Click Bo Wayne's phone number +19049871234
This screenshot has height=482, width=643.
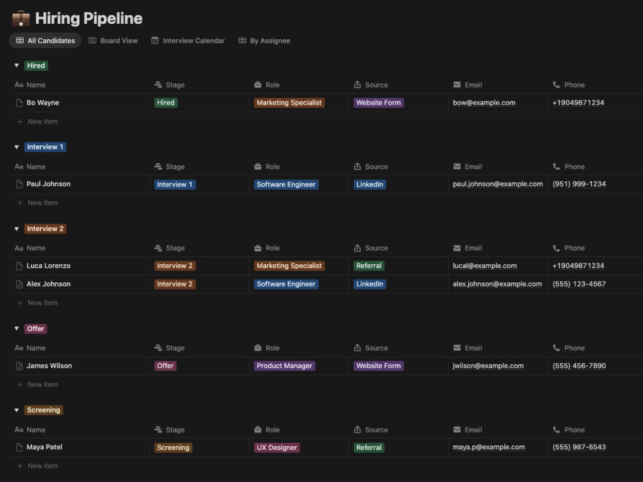click(578, 103)
